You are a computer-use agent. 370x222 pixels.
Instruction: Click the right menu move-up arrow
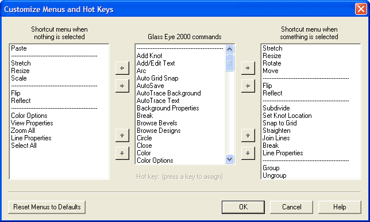click(248, 136)
